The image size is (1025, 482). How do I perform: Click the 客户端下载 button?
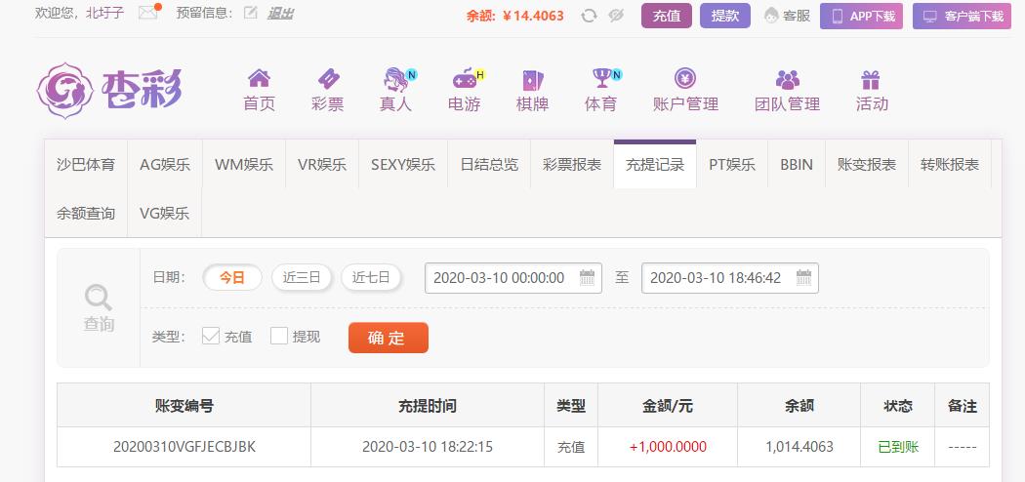point(963,17)
